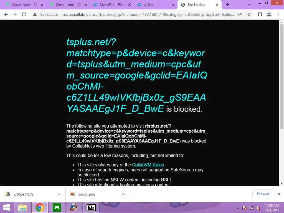
Task: Click the cyan blocked tsplus.net heading
Action: [137, 75]
